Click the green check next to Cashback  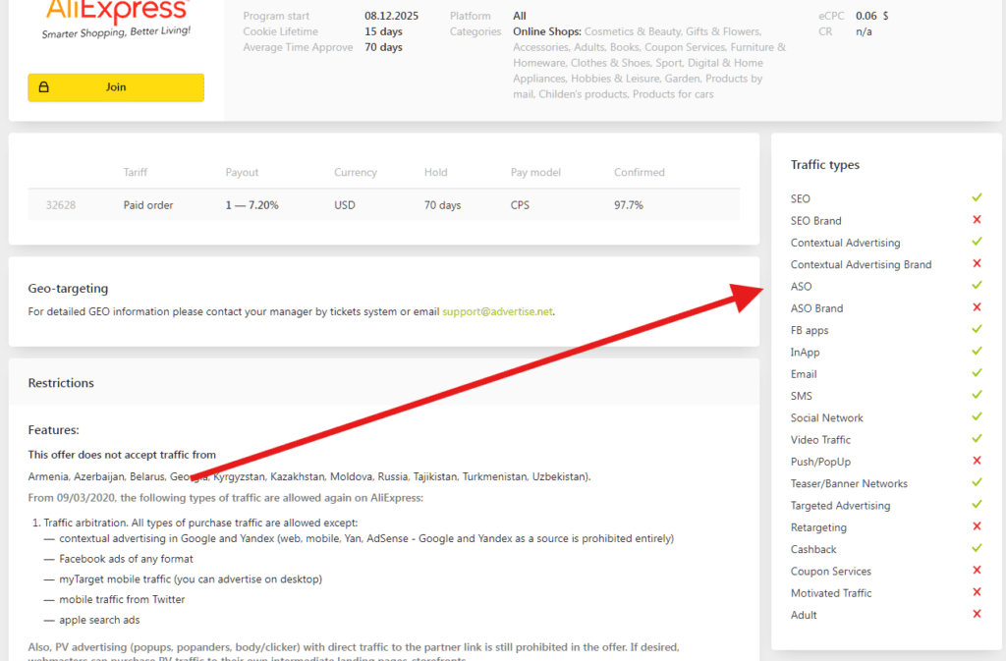[x=977, y=548]
